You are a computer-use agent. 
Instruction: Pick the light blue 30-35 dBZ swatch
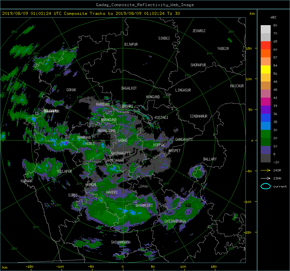(266, 126)
